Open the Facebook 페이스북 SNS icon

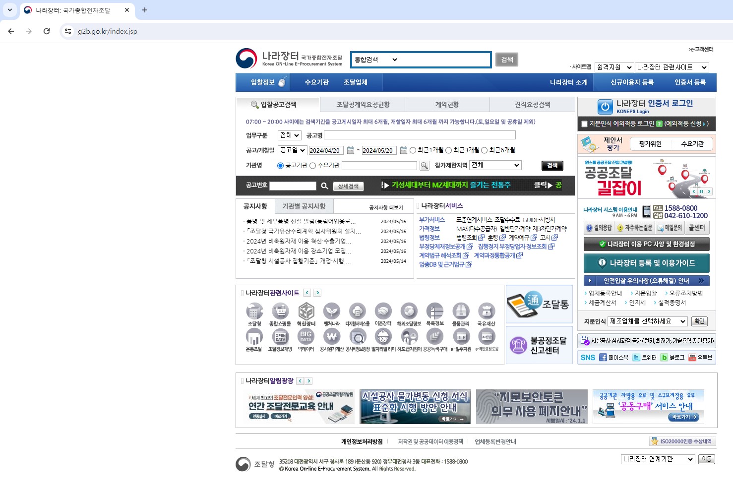(603, 357)
